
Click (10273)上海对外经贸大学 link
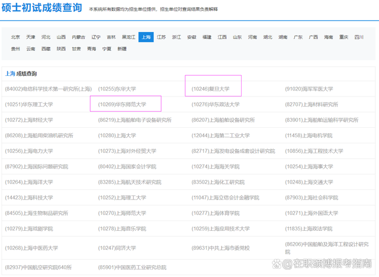(x=127, y=151)
